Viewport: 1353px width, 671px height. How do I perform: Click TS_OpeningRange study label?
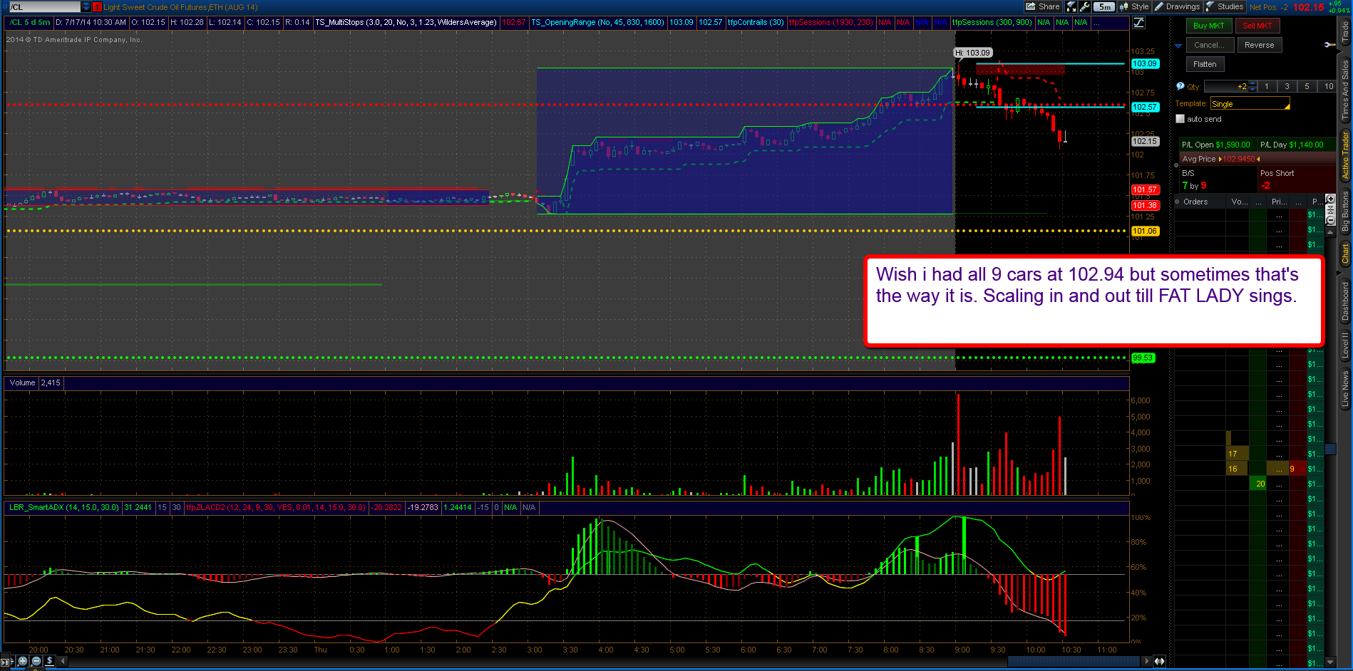[598, 22]
